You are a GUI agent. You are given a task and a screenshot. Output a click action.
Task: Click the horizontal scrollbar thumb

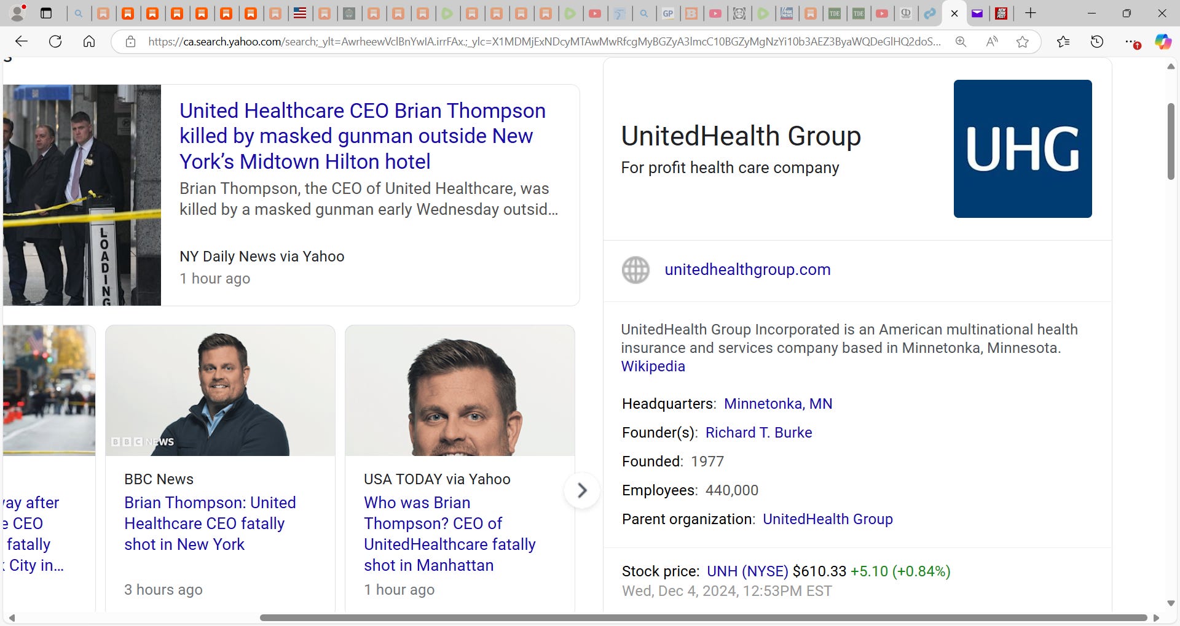point(703,617)
